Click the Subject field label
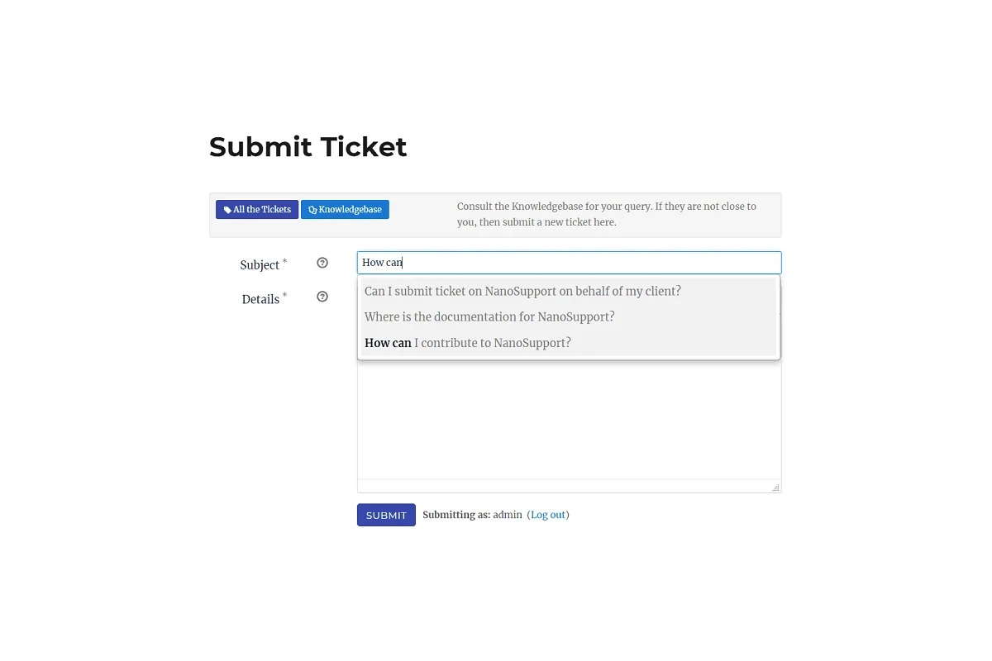This screenshot has width=992, height=661. [x=260, y=265]
